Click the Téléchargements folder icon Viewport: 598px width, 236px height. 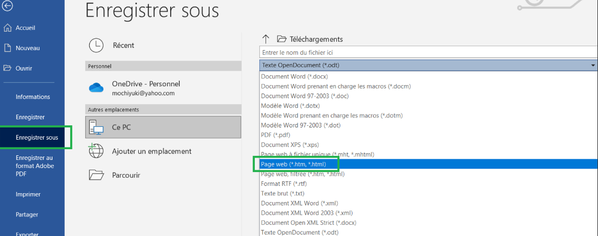coord(282,39)
